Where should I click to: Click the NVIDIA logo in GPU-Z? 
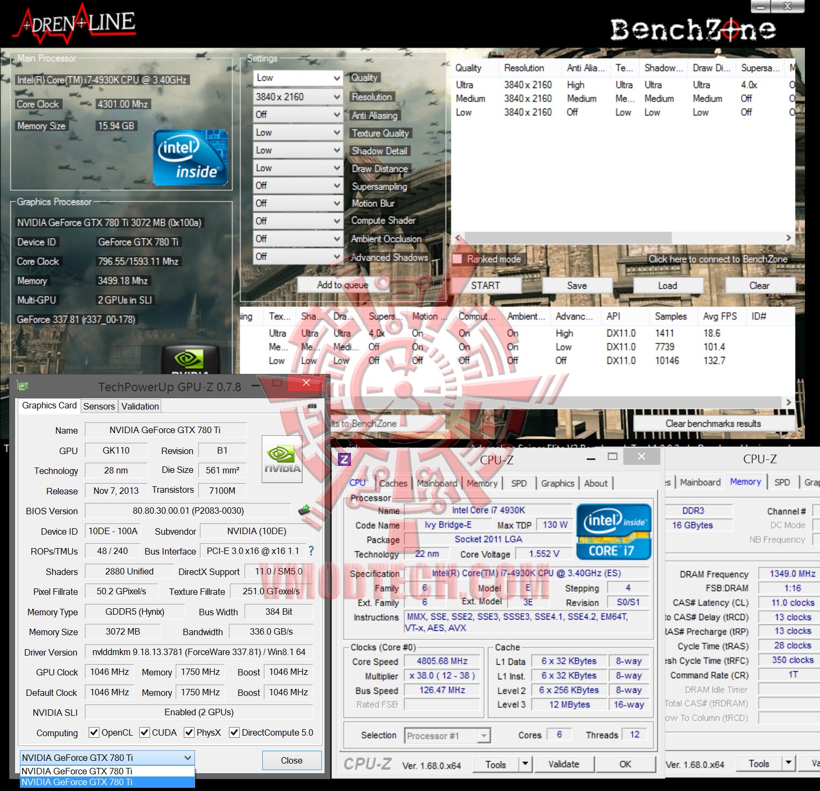pos(282,459)
